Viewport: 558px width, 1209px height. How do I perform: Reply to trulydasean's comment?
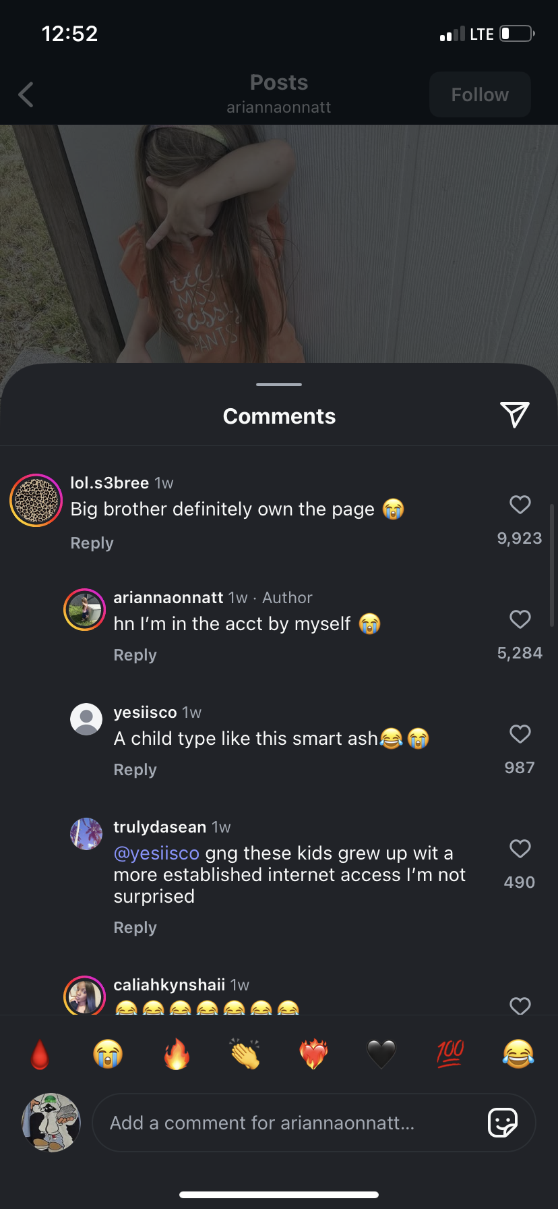click(x=135, y=928)
